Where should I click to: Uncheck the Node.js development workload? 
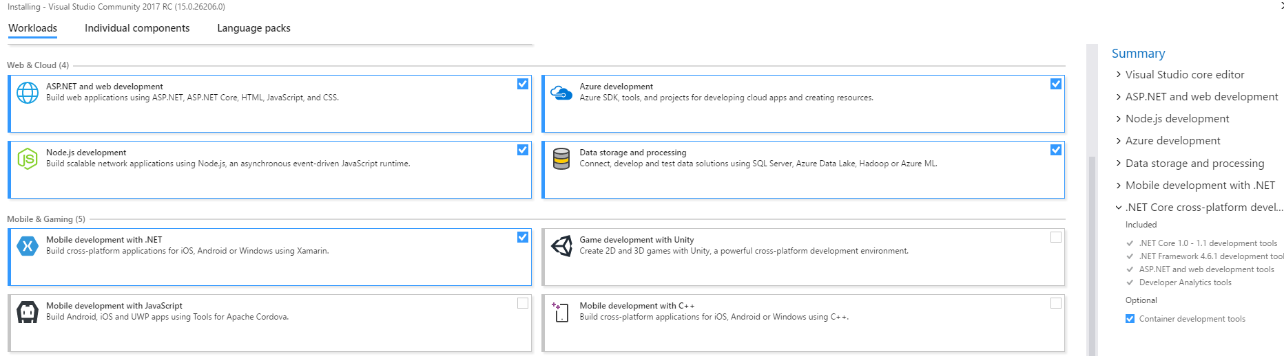(x=523, y=150)
